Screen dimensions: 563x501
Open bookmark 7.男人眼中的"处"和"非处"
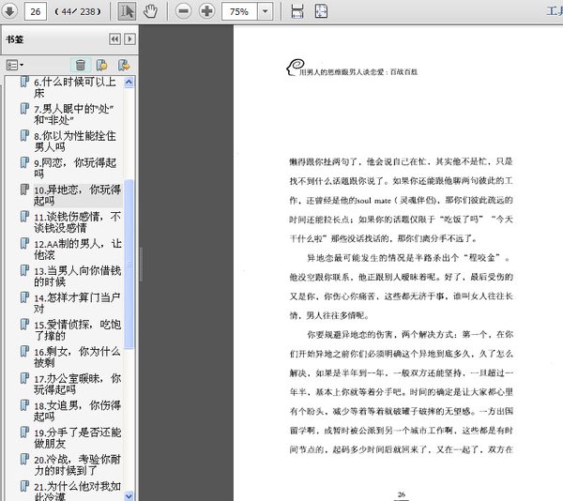[74, 114]
